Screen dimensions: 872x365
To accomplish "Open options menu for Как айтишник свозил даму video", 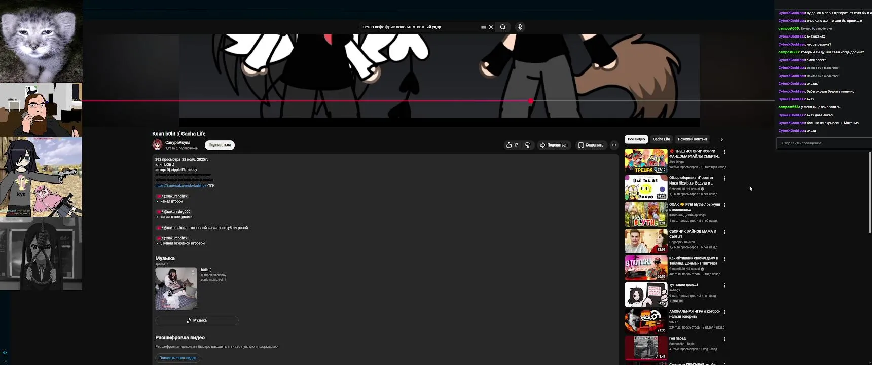I will tap(724, 259).
